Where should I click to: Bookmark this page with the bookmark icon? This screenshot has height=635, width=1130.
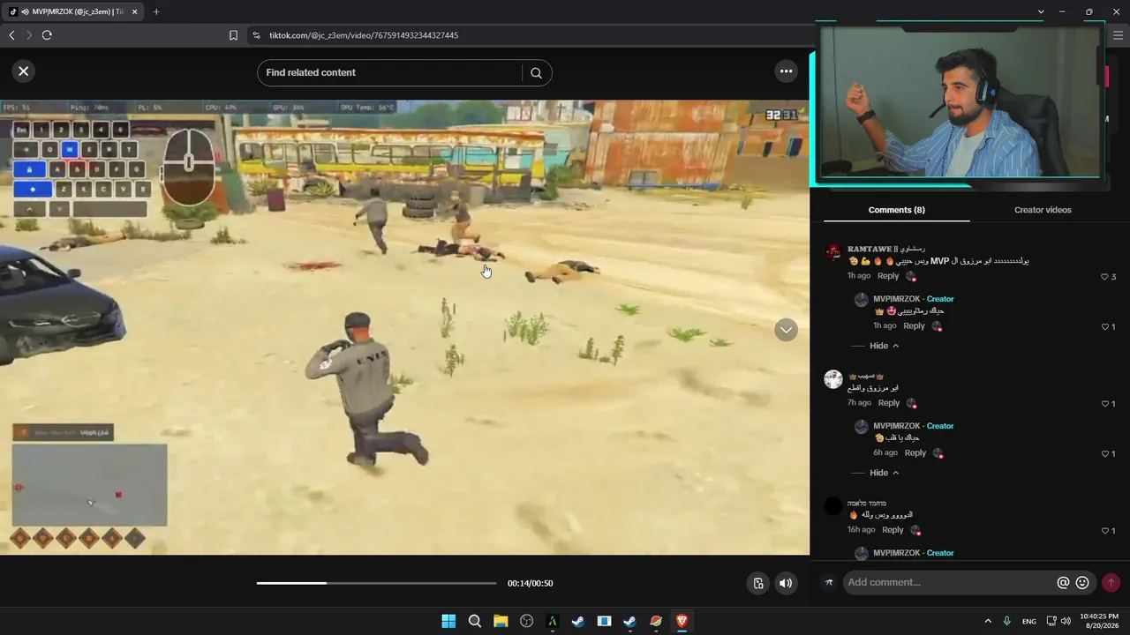point(233,35)
